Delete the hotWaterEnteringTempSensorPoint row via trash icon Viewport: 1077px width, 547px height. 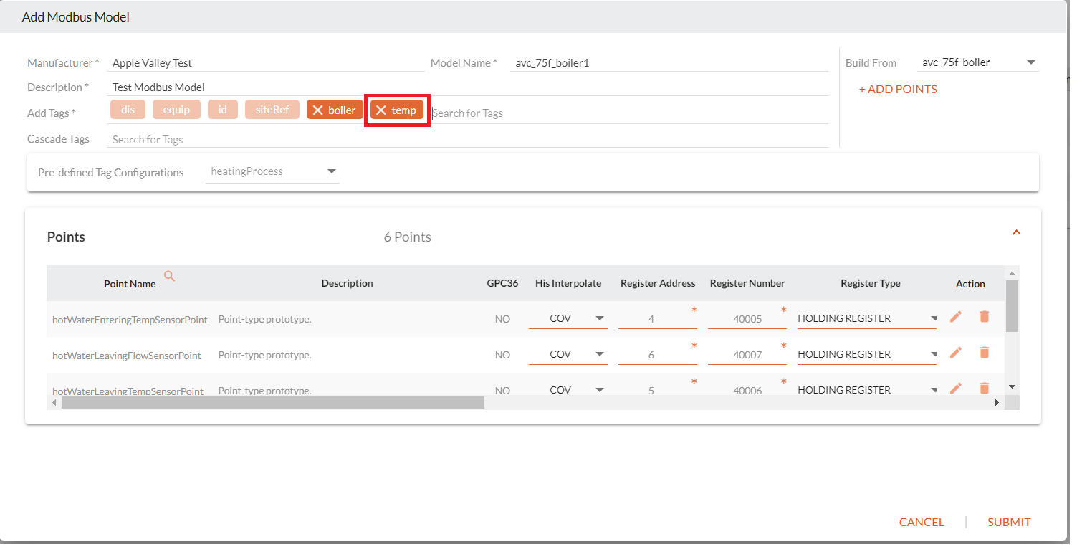coord(984,316)
